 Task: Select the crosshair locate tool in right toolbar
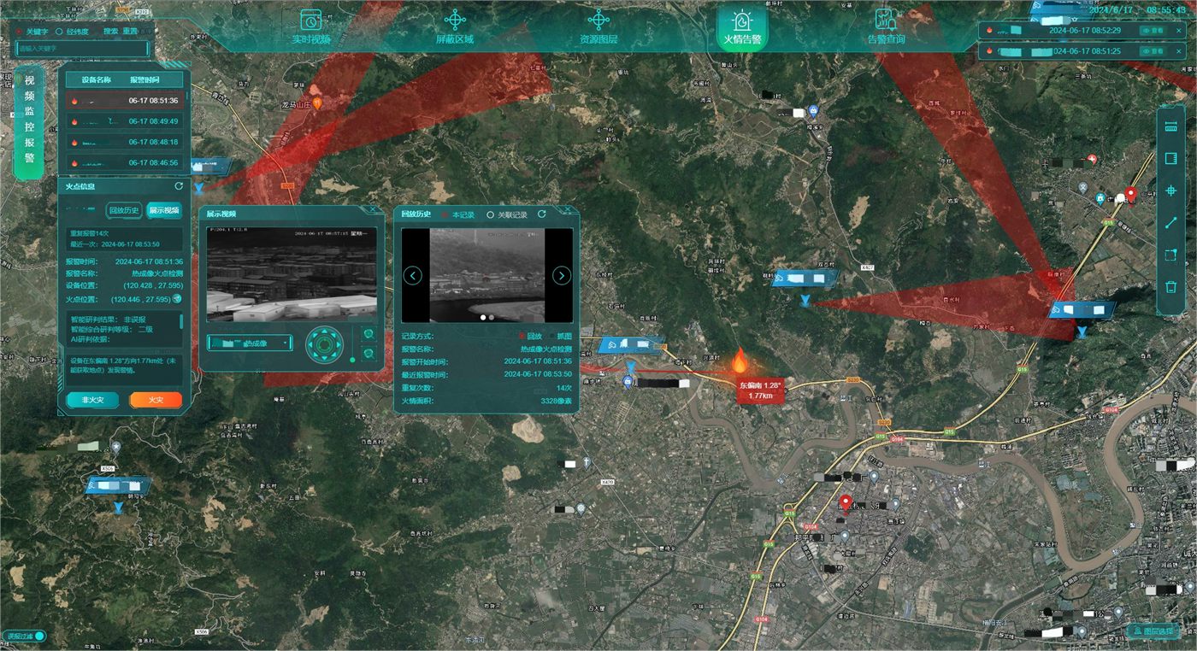point(1171,191)
